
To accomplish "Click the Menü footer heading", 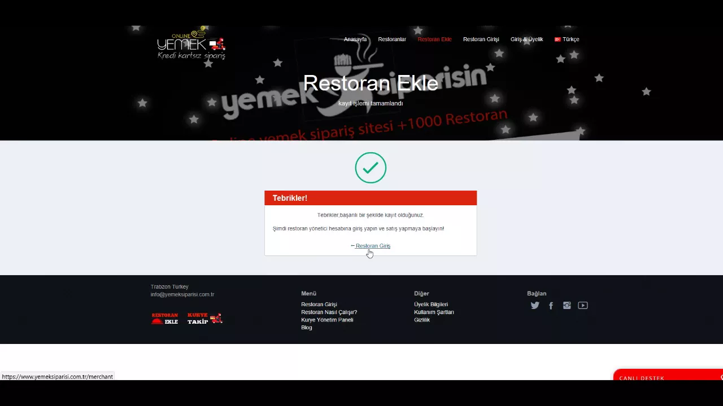I will (308, 293).
